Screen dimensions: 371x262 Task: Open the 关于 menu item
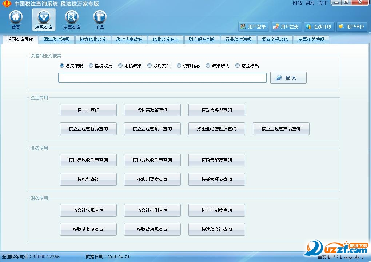pos(323,3)
